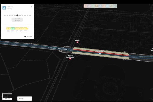Switch to TMB Bus map thumbnail
Viewport: 153px width, 102px height.
7,96
